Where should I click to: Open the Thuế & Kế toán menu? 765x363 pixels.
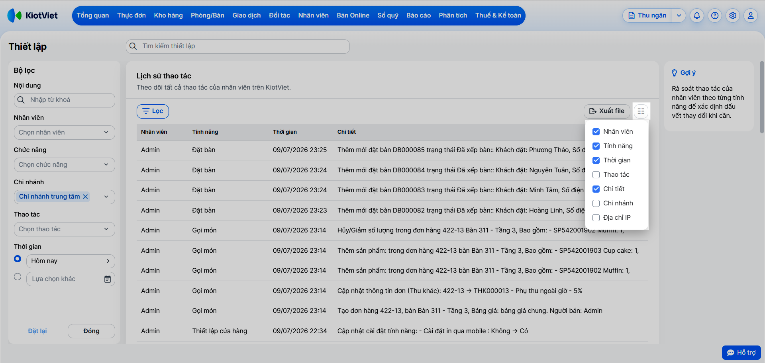pos(498,16)
